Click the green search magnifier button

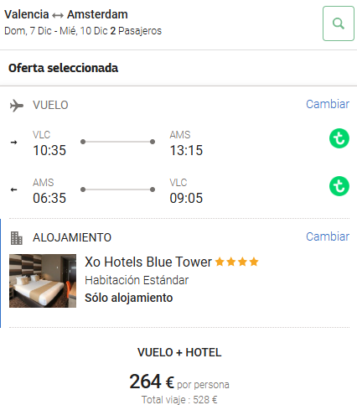(x=339, y=23)
